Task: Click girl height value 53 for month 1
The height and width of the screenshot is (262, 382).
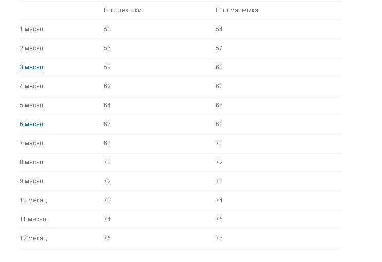Action: [x=107, y=29]
